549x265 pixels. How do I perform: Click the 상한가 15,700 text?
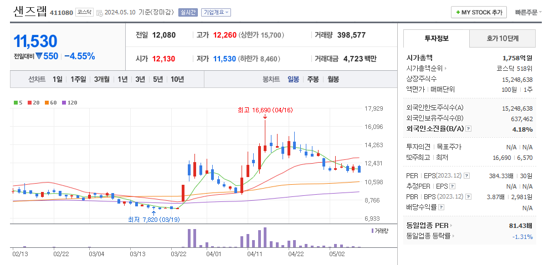[x=261, y=35]
